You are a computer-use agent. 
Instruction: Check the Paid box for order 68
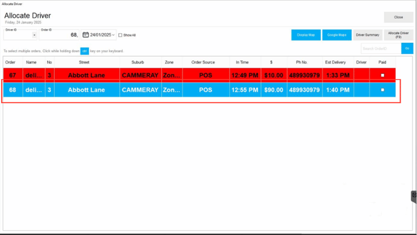[382, 90]
